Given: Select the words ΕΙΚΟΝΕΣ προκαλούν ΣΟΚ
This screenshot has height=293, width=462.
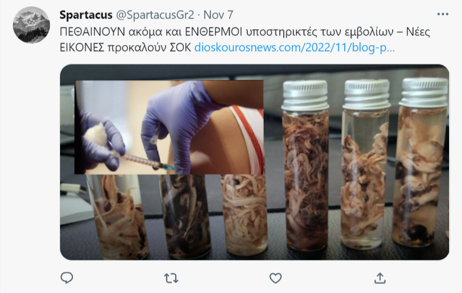Looking at the screenshot, I should click(126, 47).
